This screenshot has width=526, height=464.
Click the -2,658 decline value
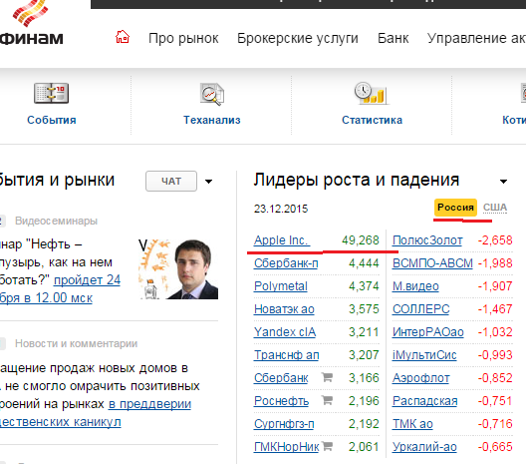[495, 240]
